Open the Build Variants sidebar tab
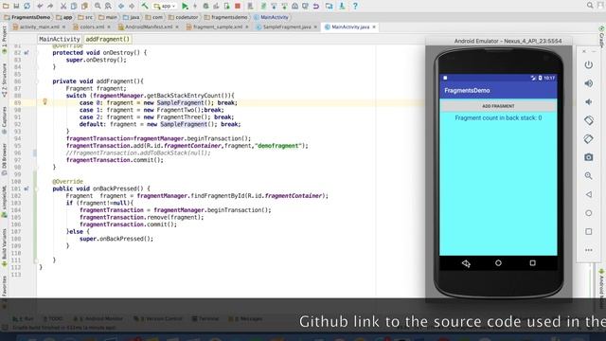606x341 pixels. [4, 247]
